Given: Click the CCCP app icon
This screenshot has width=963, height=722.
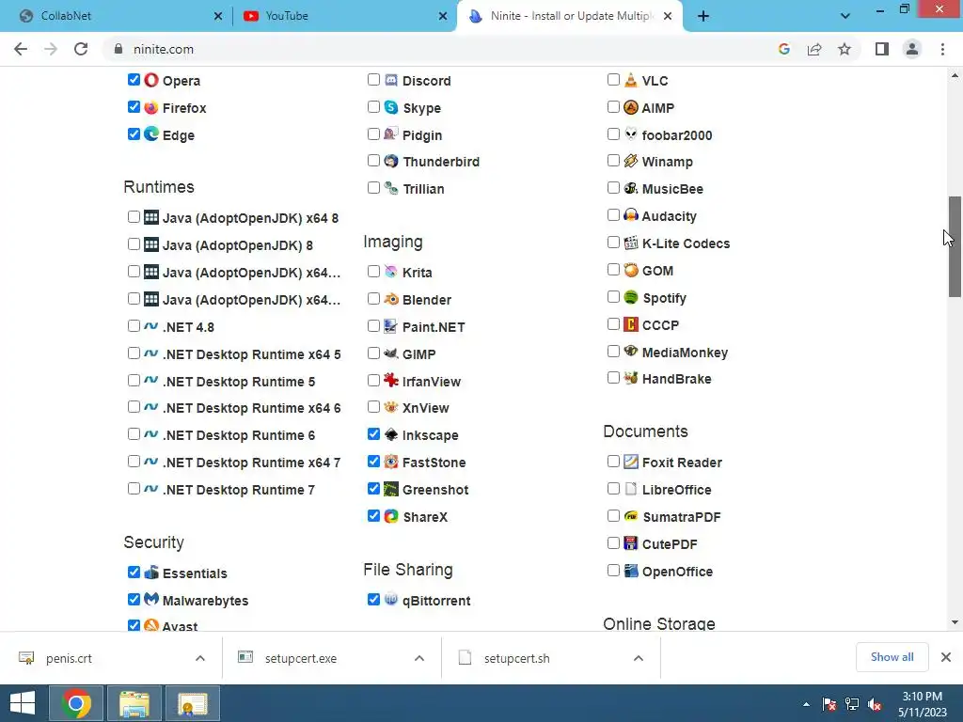Looking at the screenshot, I should point(631,324).
